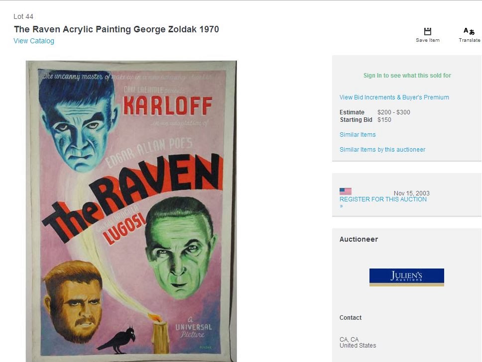Open View Bid Increments & Buyer's Premium
Viewport: 482px width, 362px height.
(394, 97)
